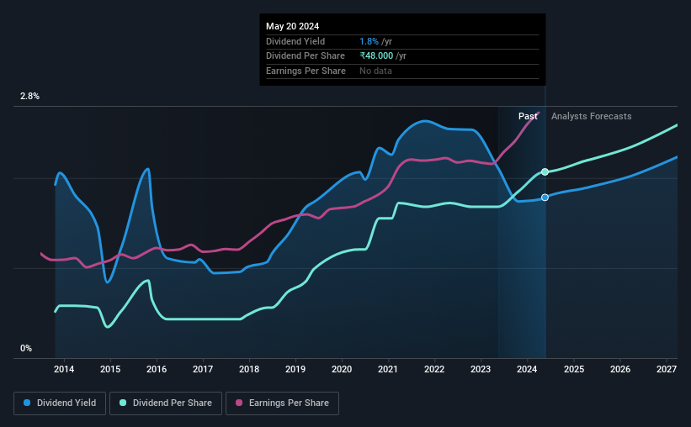
Task: Toggle the Dividend Per Share legend button
Action: tap(166, 403)
